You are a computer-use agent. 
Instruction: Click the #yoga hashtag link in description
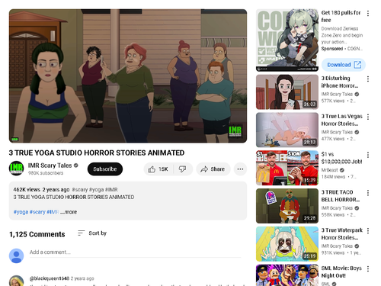pos(21,212)
